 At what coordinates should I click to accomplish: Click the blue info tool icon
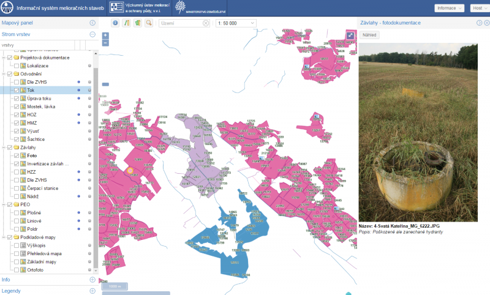(116, 23)
